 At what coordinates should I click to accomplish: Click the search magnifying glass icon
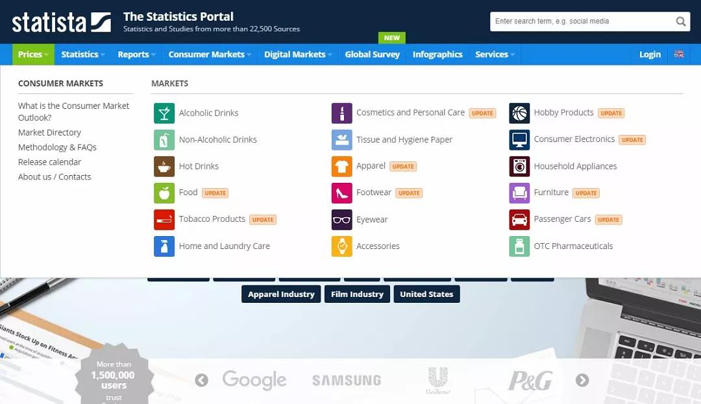coord(680,21)
